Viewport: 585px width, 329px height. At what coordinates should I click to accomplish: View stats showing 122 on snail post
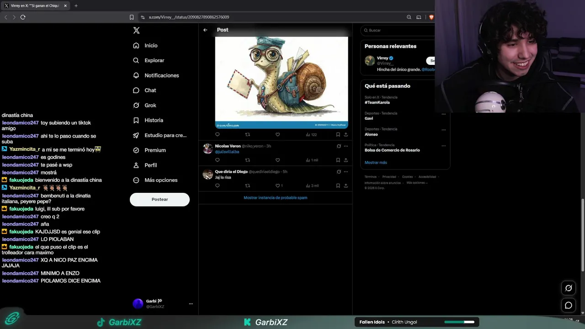click(311, 135)
